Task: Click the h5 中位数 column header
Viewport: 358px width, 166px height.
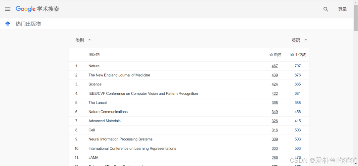Action: 297,55
